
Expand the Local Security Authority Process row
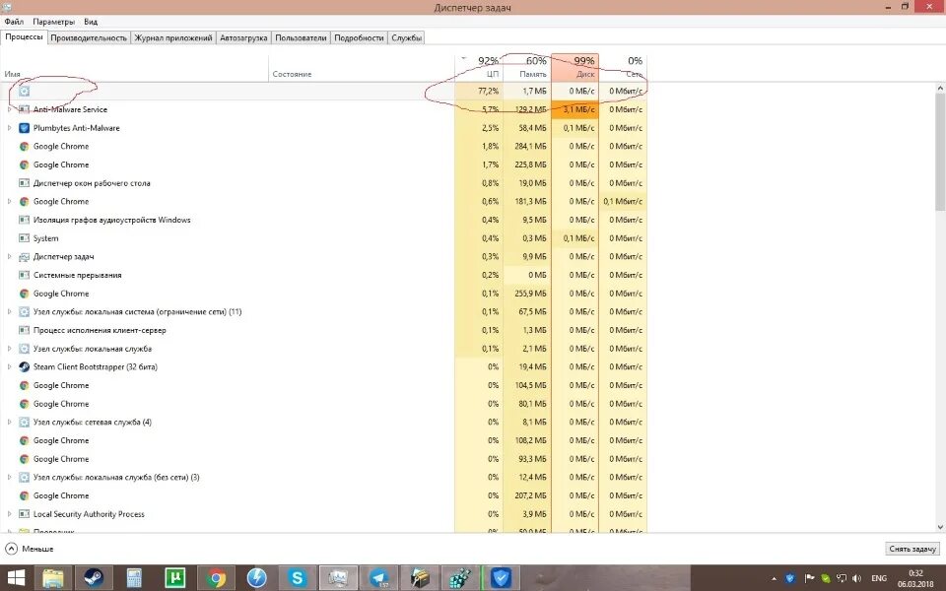point(9,514)
